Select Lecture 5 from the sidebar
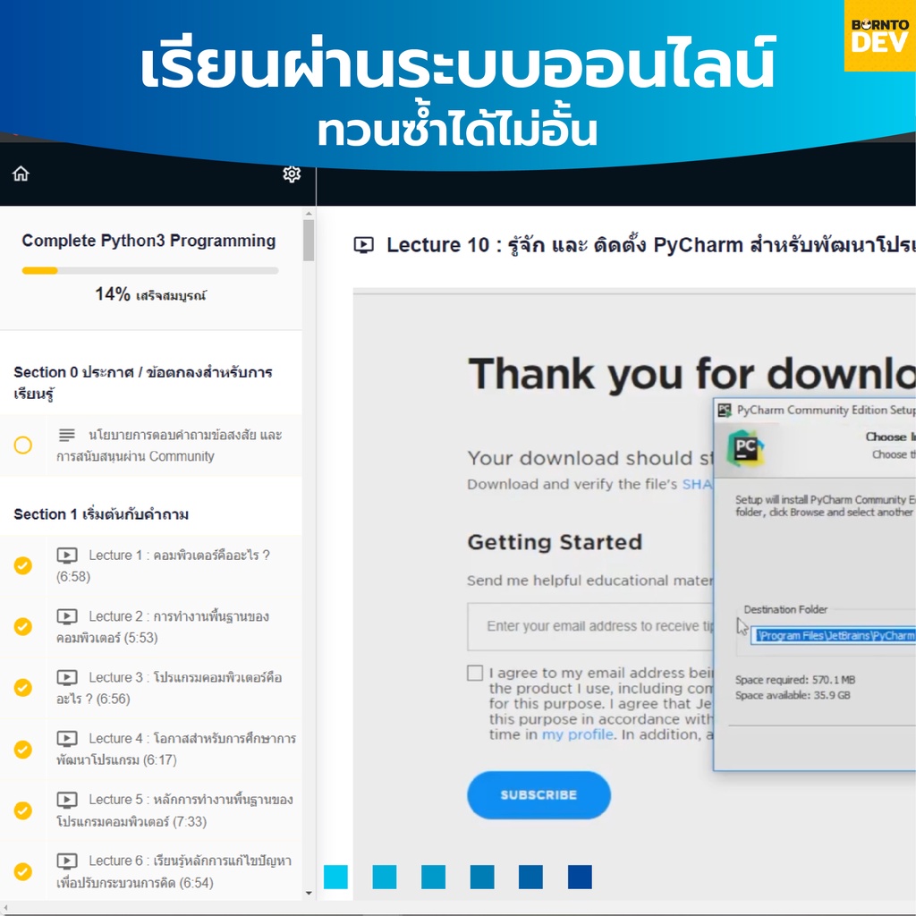Screen dimensions: 916x916 pyautogui.click(x=174, y=810)
